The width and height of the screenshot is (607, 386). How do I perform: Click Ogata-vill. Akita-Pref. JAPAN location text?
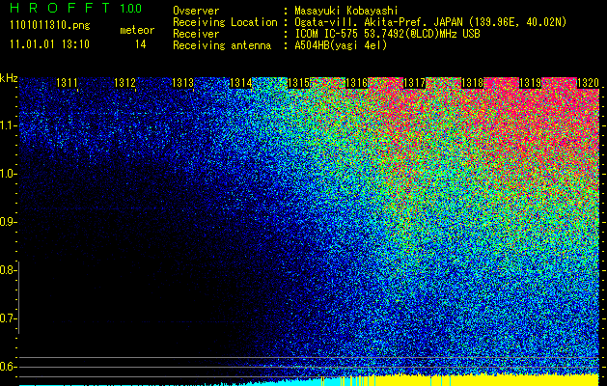pos(430,23)
